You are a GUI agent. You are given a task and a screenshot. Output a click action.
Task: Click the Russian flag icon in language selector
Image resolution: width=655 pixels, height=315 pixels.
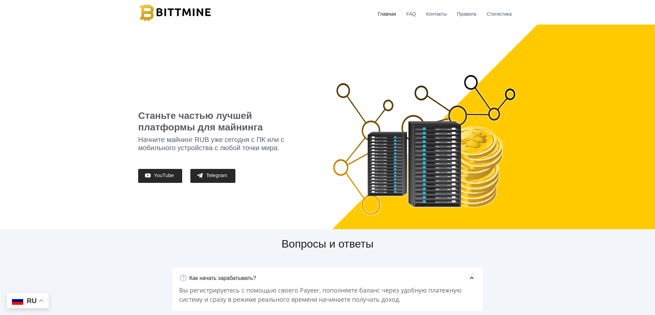click(18, 301)
